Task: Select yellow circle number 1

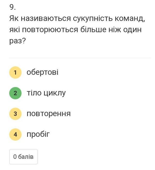Action: pyautogui.click(x=15, y=72)
